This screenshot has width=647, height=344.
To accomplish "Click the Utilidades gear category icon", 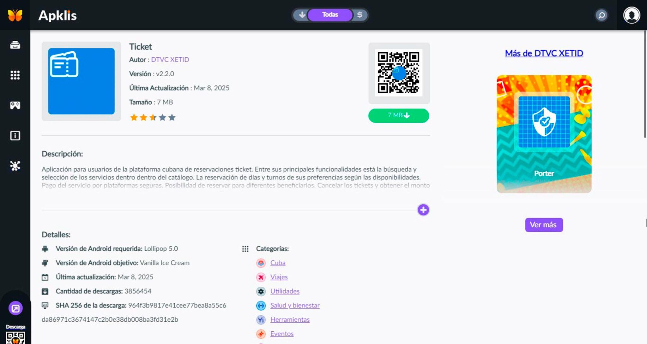I will tap(261, 291).
